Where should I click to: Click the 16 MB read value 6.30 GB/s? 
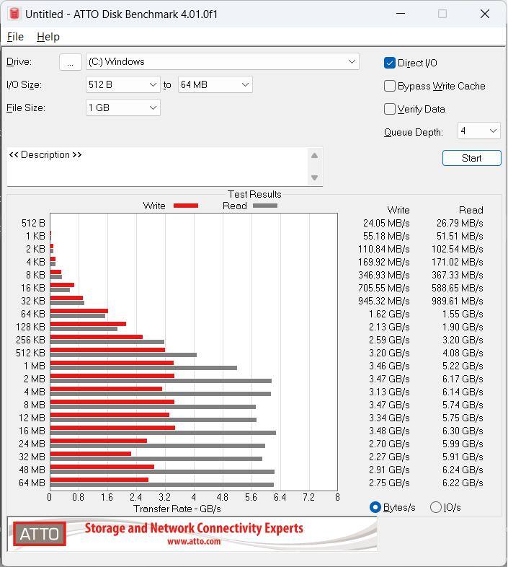click(x=463, y=431)
